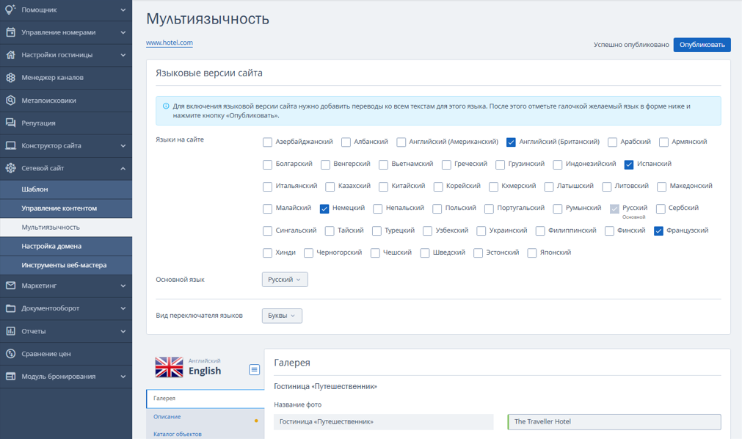Click the Маркетинг envelope icon
Screen dimensions: 742x439
click(10, 286)
